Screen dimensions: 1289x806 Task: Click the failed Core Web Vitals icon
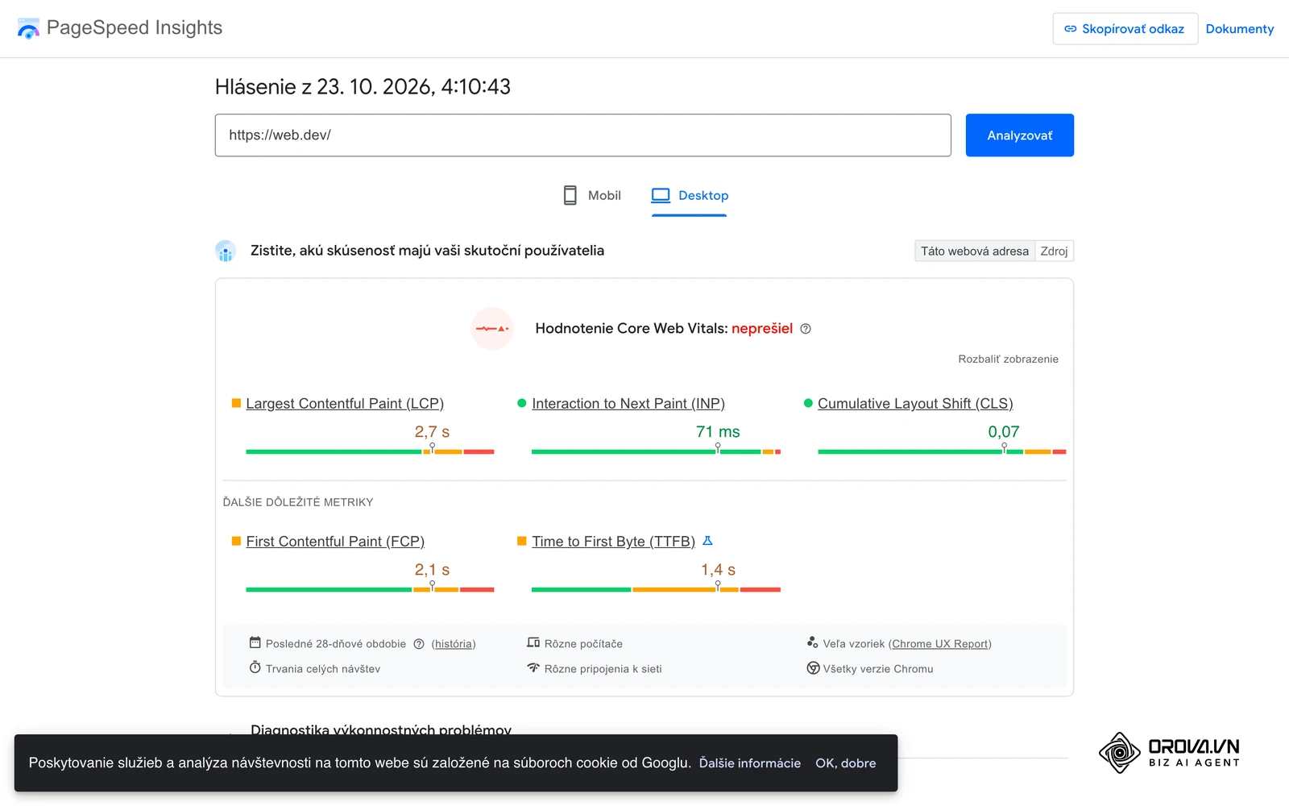(x=492, y=329)
